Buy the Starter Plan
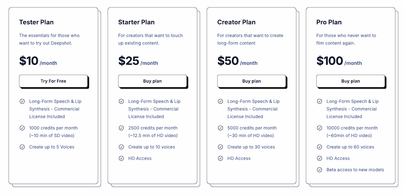 click(153, 81)
